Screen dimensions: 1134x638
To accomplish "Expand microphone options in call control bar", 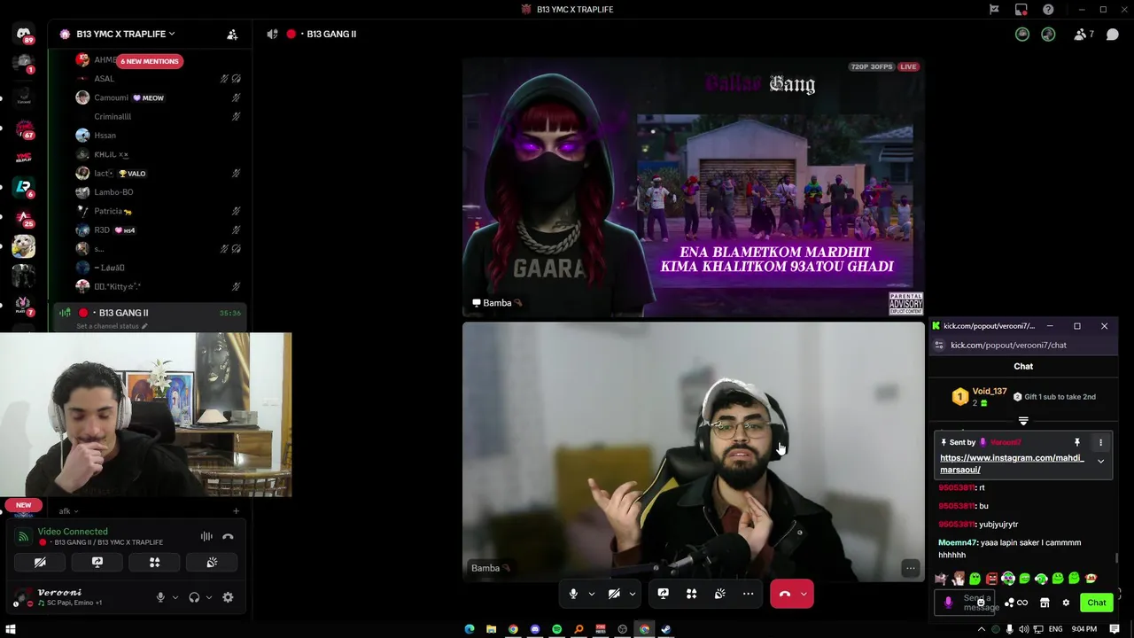I will (591, 594).
